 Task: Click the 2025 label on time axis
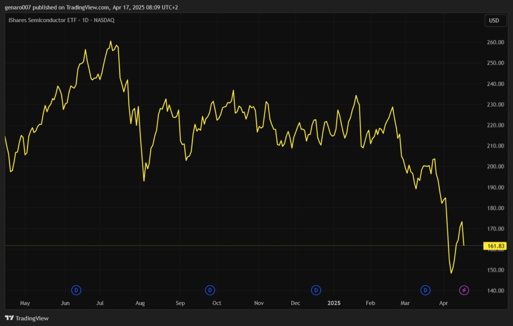(x=334, y=303)
